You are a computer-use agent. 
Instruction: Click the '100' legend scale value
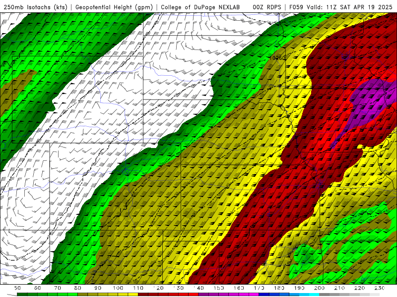pyautogui.click(x=118, y=288)
